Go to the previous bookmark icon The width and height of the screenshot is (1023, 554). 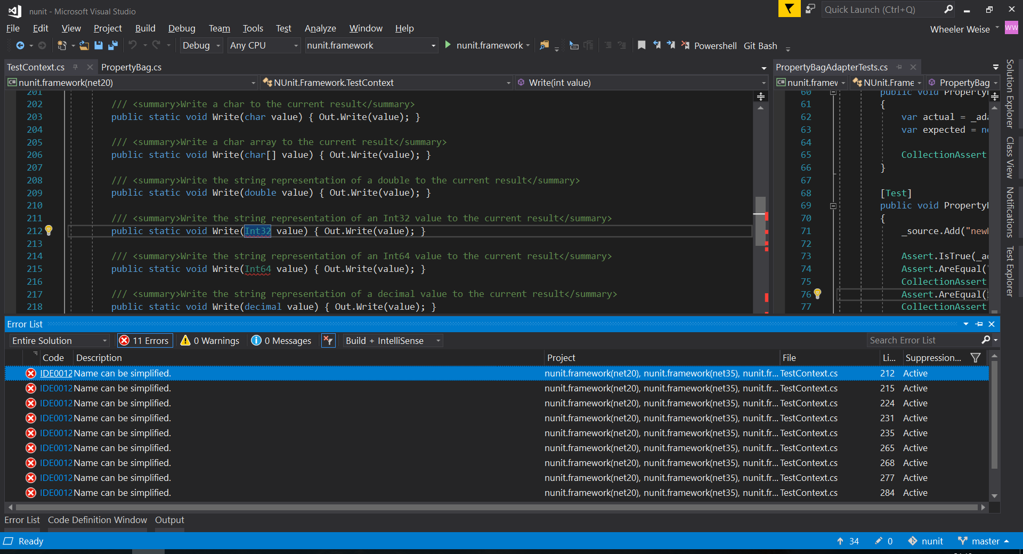coord(657,46)
